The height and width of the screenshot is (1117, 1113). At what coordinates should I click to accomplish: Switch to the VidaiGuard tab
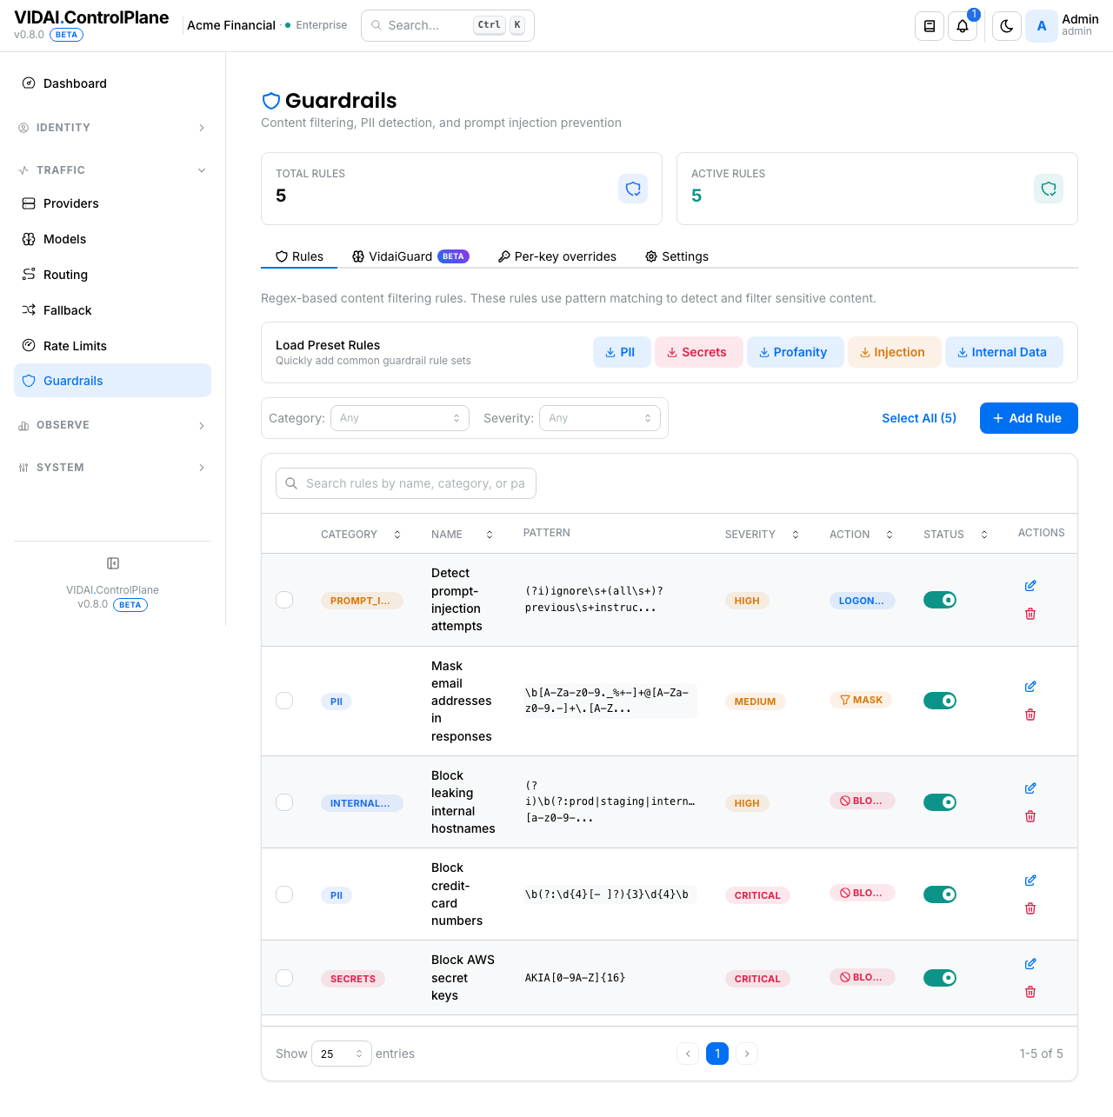click(410, 256)
